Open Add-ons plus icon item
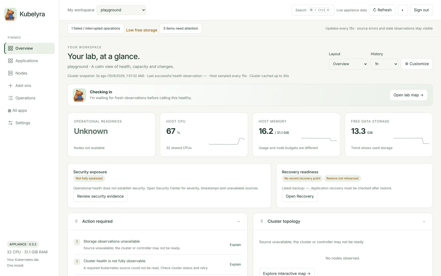The width and height of the screenshot is (441, 276). coord(29,86)
